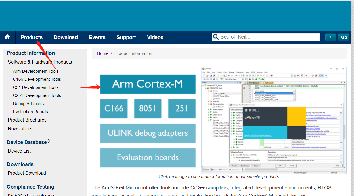Open the Compliance Testing heading link
The width and height of the screenshot is (354, 196).
30,187
